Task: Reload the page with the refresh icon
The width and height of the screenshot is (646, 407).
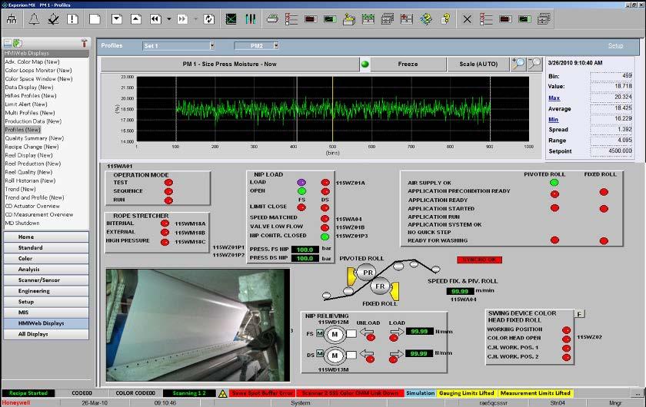Action: 209,19
